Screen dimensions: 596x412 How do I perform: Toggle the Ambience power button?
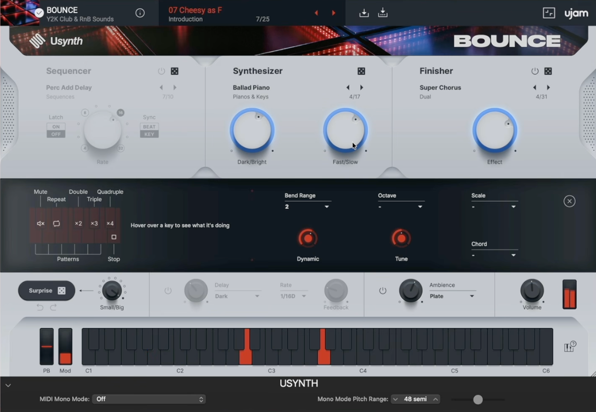click(383, 291)
